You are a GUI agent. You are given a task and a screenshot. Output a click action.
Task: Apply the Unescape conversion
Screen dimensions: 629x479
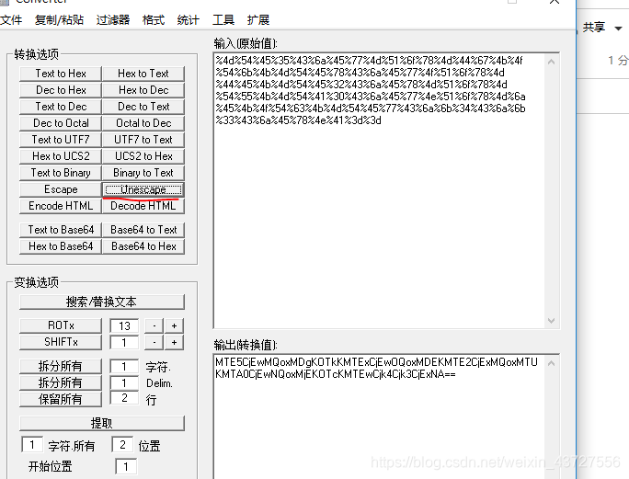click(143, 189)
